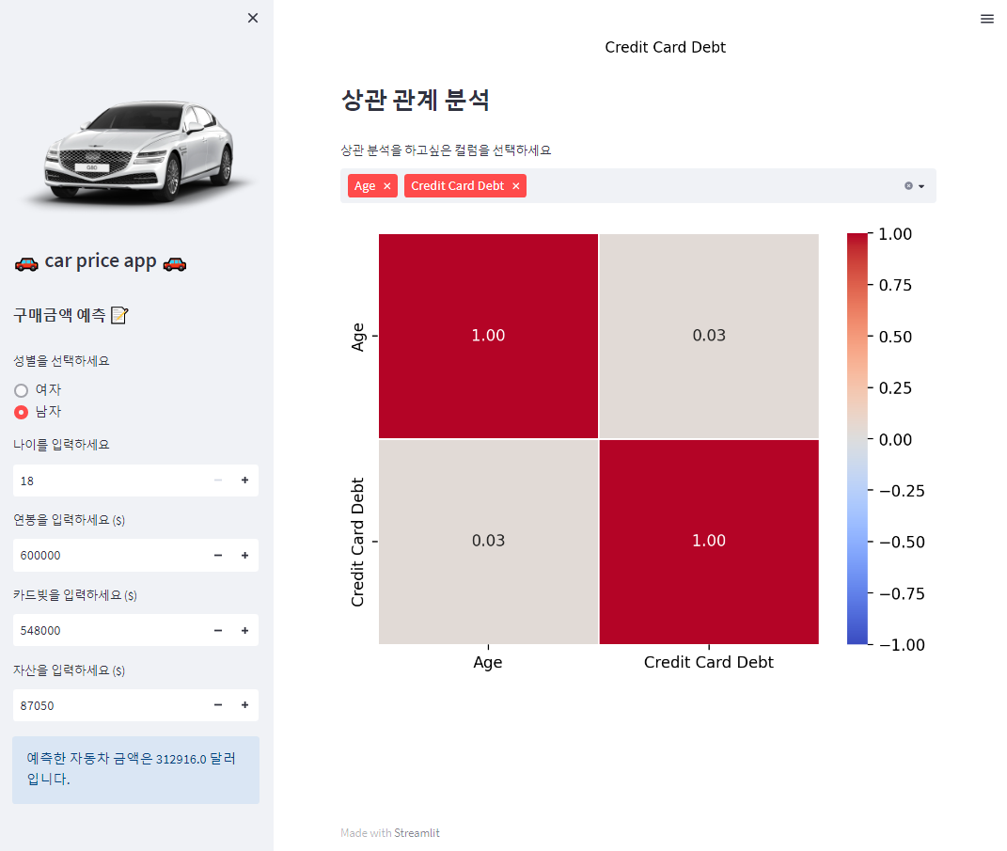Remove the Credit Card Debt tag

click(515, 185)
